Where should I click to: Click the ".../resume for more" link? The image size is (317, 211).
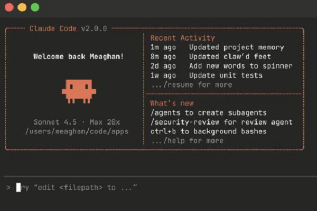click(x=191, y=84)
